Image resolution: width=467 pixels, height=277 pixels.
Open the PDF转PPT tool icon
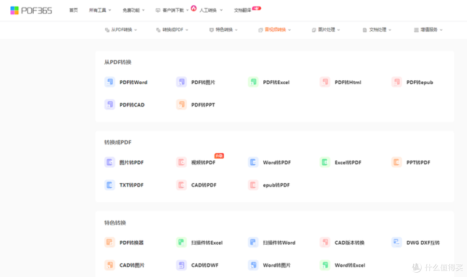pos(181,104)
